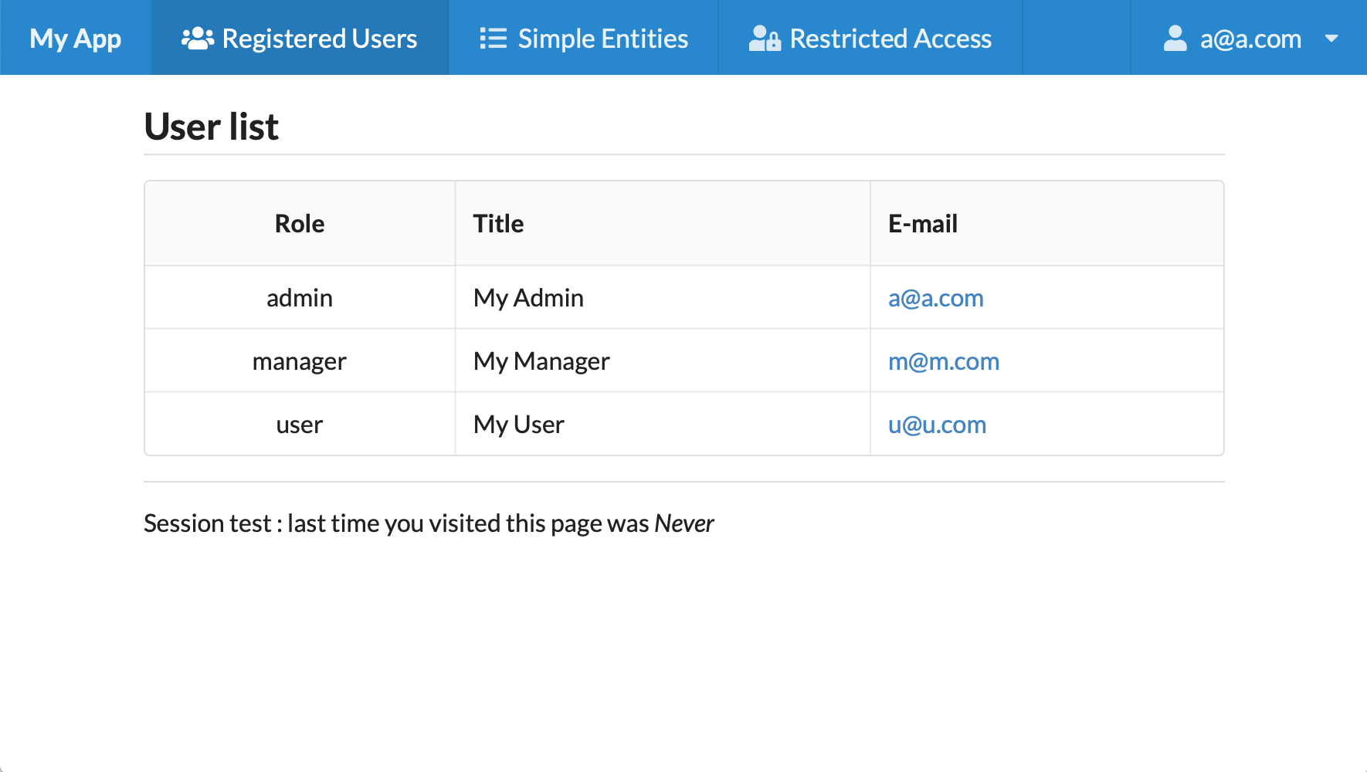Click the Restricted Access lock icon
Viewport: 1367px width, 772px height.
tap(765, 39)
